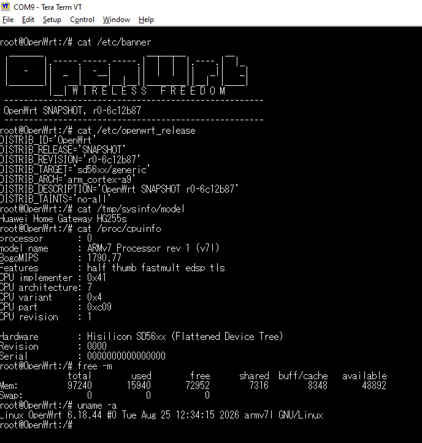Open the Window menu
422x443 pixels.
[x=117, y=20]
